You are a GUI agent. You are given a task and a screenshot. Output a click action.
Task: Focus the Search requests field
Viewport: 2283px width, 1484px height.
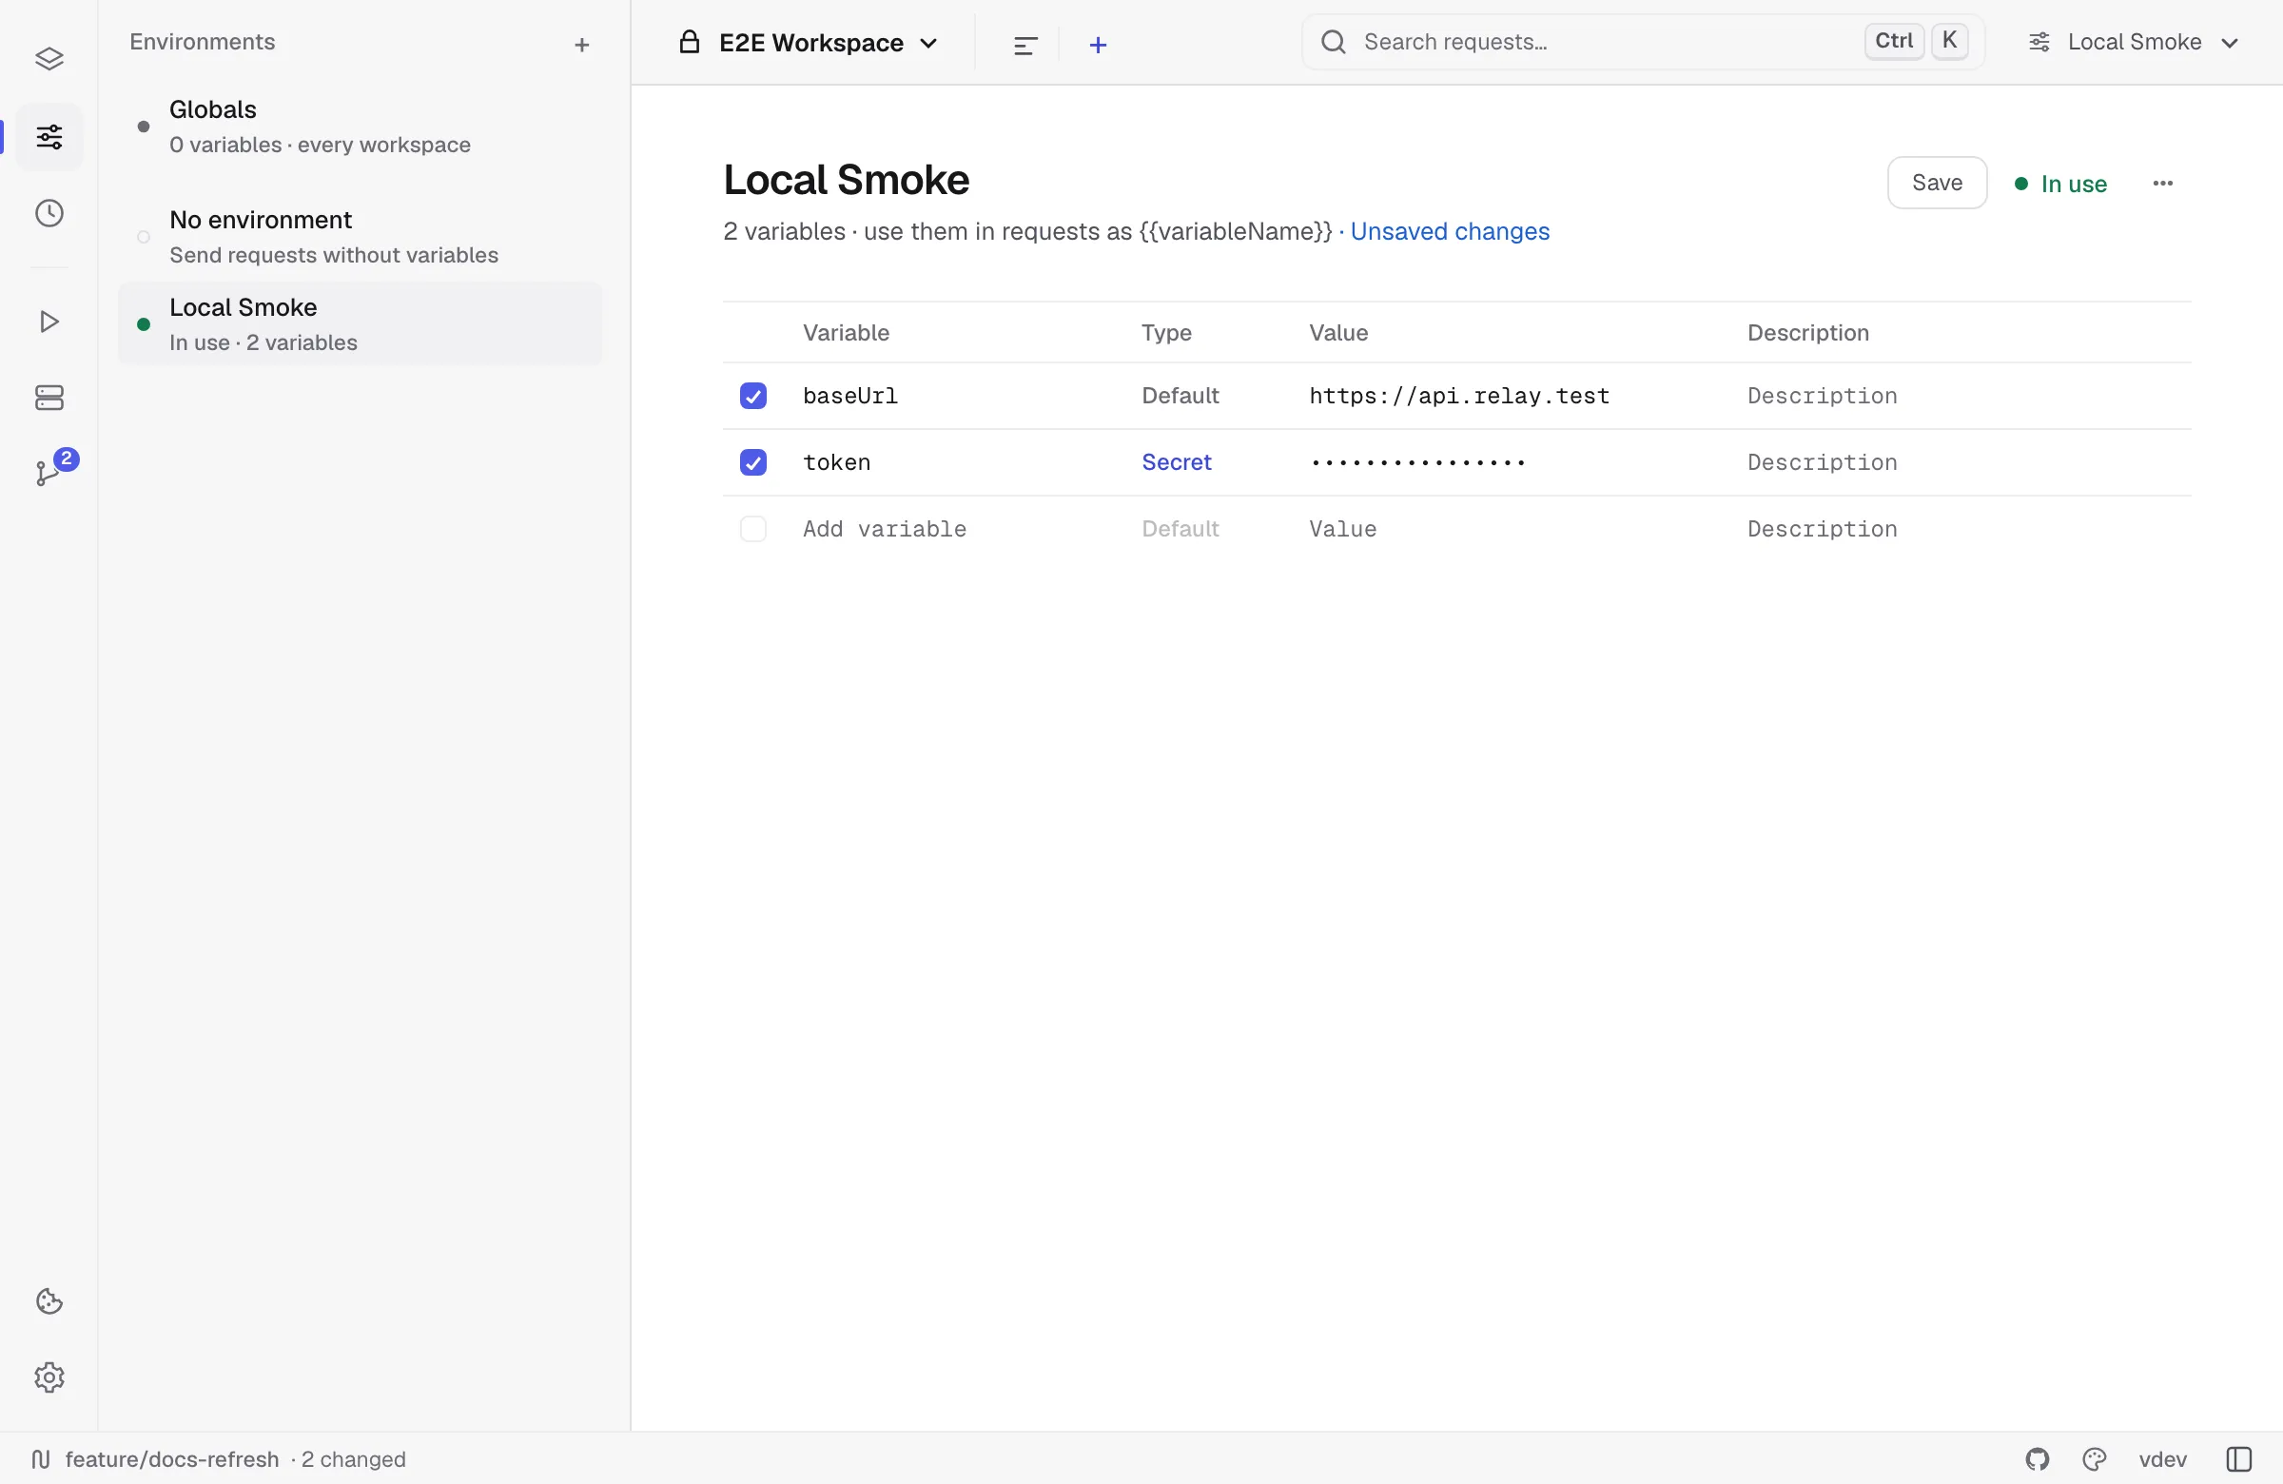coord(1642,41)
